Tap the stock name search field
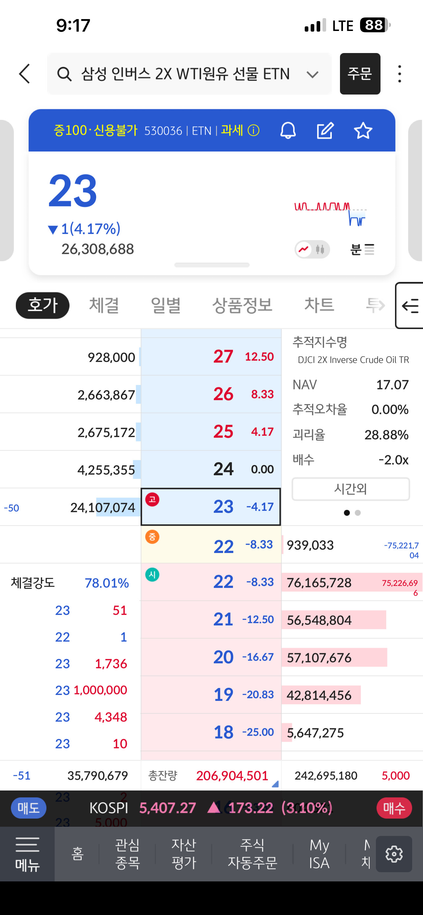The image size is (423, 915). [x=189, y=74]
